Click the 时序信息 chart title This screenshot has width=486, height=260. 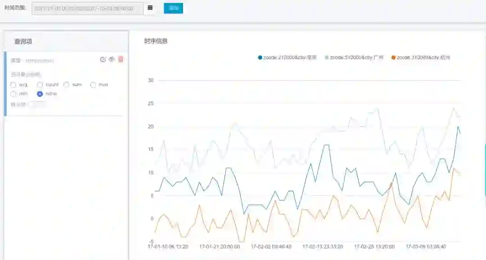[x=156, y=41]
